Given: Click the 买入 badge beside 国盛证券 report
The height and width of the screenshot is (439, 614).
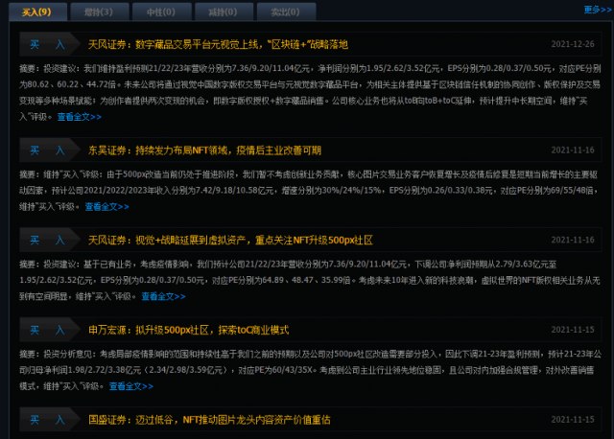Looking at the screenshot, I should (49, 420).
